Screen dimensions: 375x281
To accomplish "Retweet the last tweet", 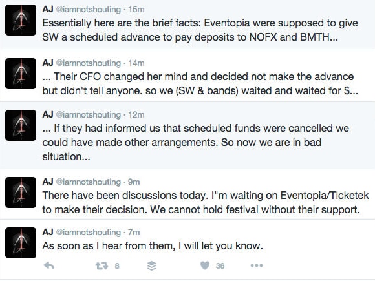I will (102, 265).
